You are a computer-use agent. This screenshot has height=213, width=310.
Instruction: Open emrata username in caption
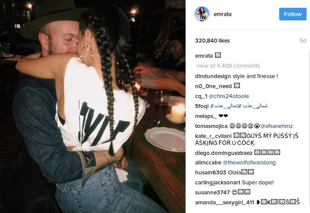point(204,56)
